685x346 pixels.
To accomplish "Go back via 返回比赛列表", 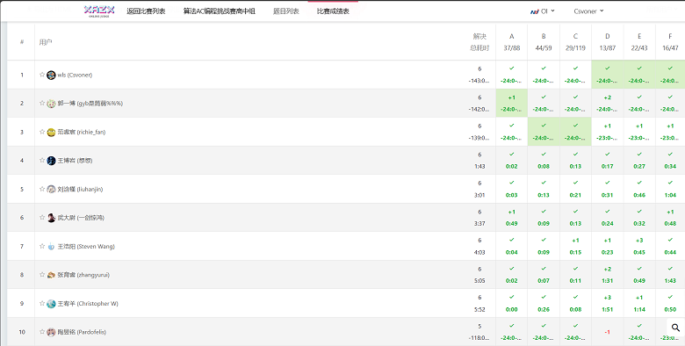I will pos(146,11).
